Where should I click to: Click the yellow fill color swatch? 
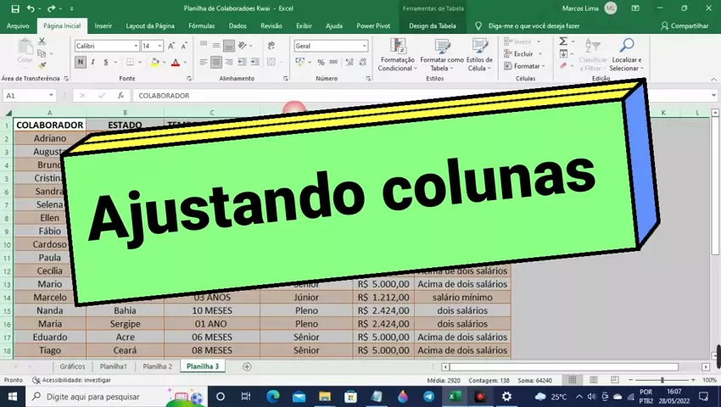154,63
